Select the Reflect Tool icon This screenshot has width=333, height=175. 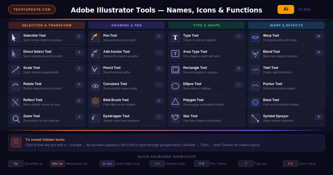16,102
